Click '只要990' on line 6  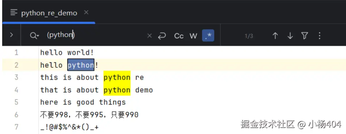[125, 115]
